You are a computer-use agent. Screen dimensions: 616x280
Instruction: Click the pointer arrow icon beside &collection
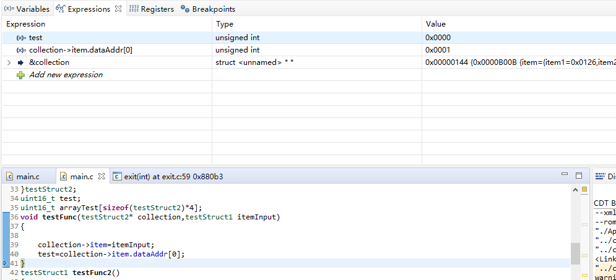click(21, 62)
